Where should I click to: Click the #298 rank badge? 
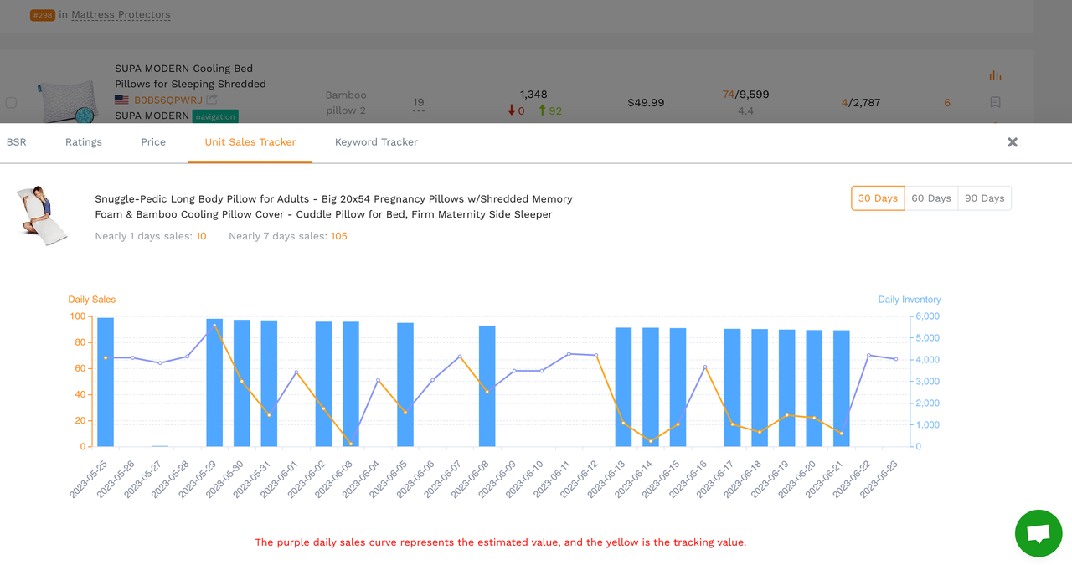[x=43, y=15]
